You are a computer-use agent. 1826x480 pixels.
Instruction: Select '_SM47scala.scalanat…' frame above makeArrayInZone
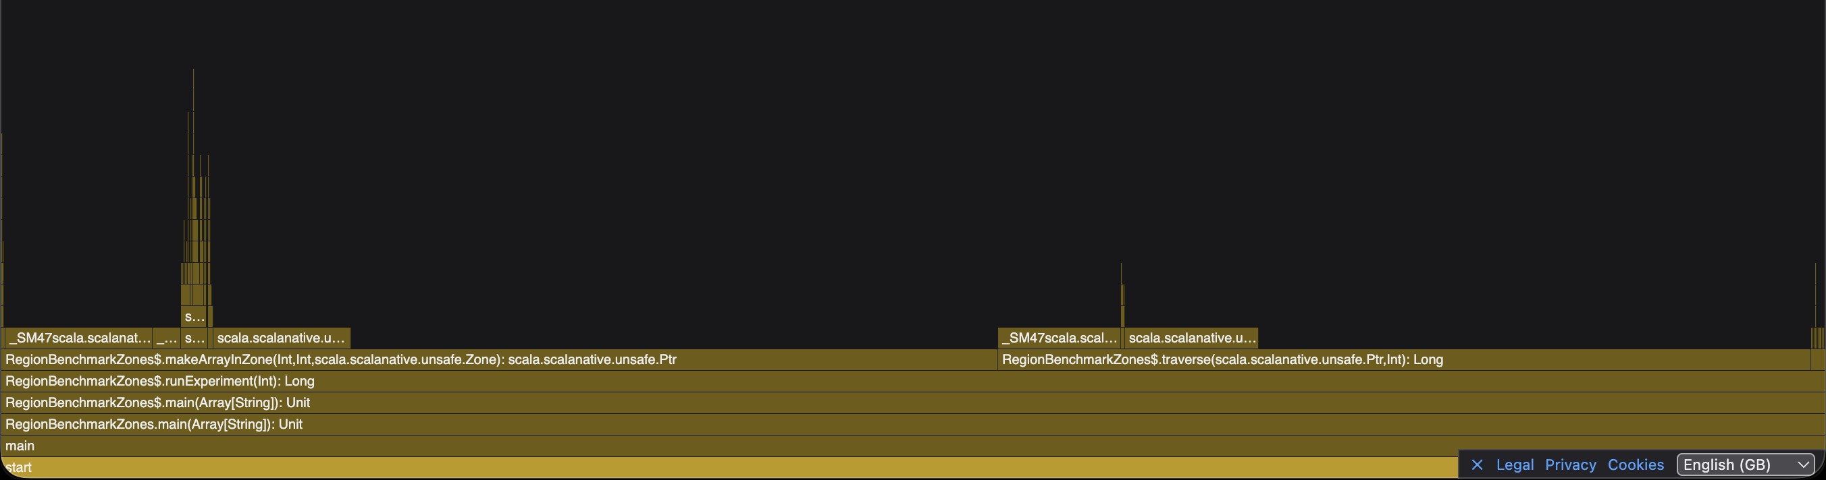[79, 338]
